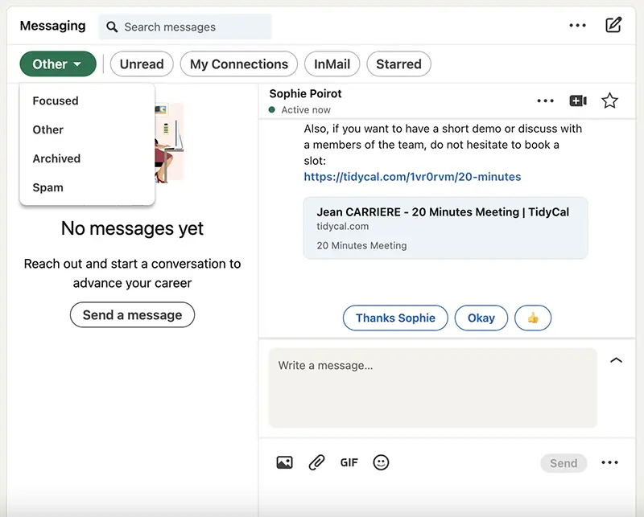Attach an image using the photo icon
644x517 pixels.
point(284,462)
